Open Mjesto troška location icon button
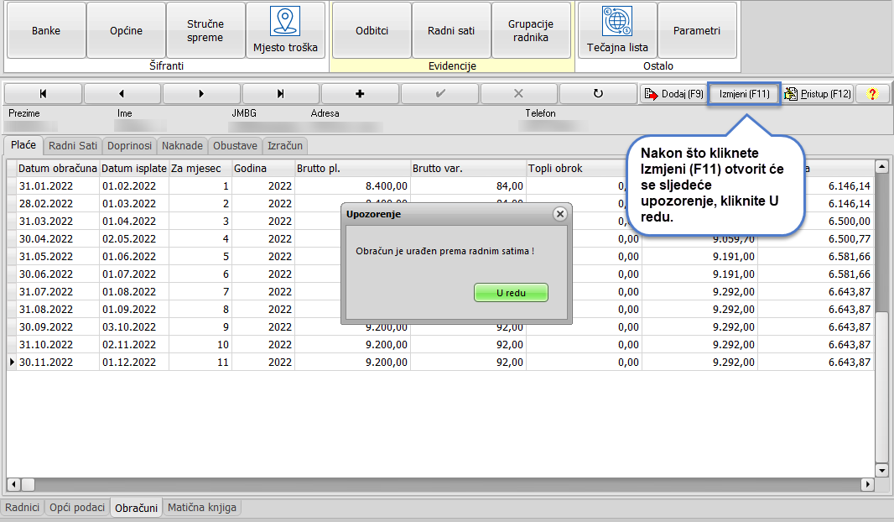This screenshot has width=894, height=522. 285,30
